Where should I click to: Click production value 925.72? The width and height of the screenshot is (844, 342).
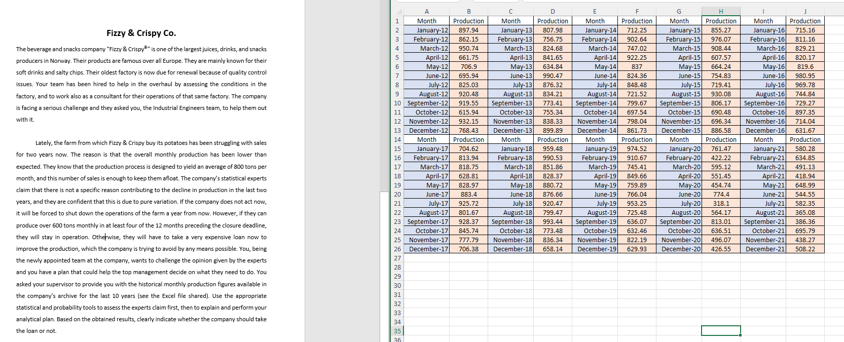[x=468, y=203]
